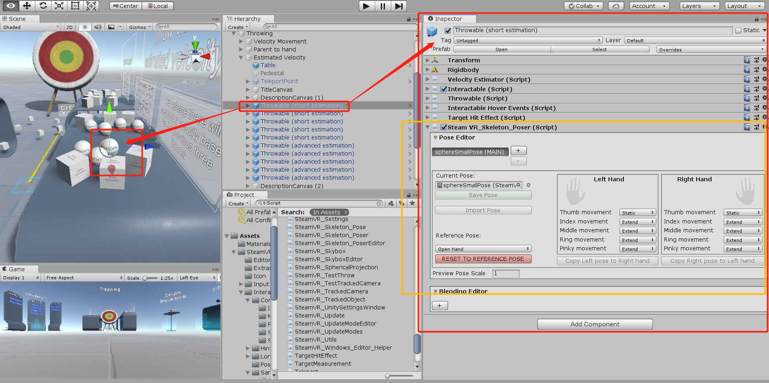Click the gear icon on the Transform component

[764, 59]
